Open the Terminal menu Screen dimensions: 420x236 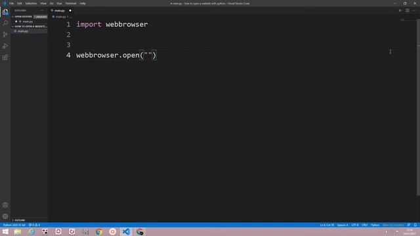pos(71,3)
